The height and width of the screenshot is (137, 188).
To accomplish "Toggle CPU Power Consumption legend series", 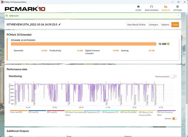I will (74, 113).
